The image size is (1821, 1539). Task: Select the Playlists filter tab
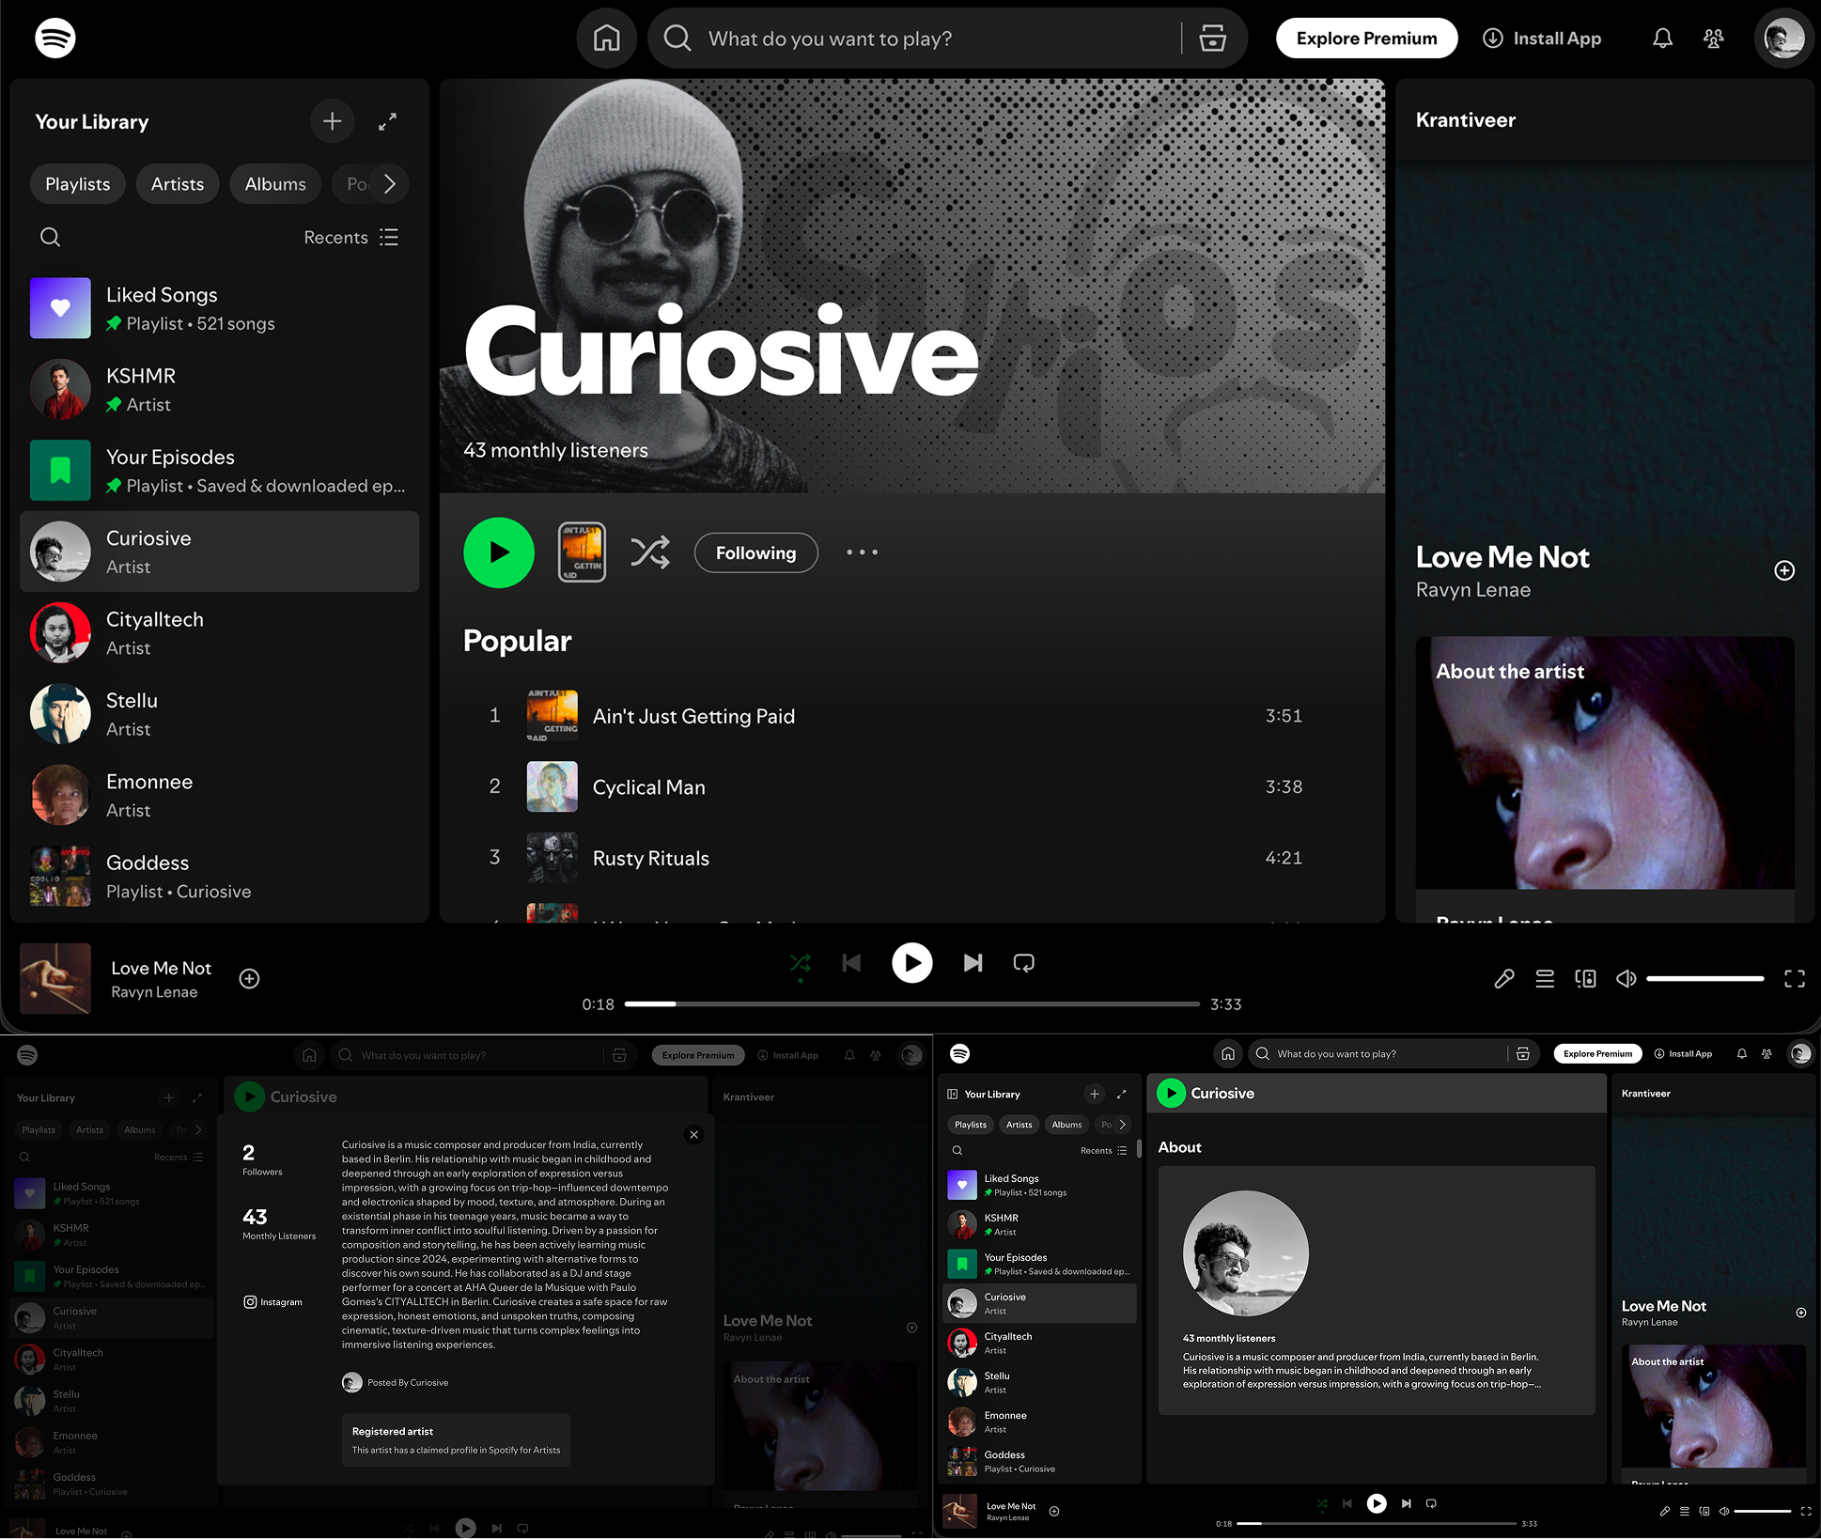click(78, 184)
